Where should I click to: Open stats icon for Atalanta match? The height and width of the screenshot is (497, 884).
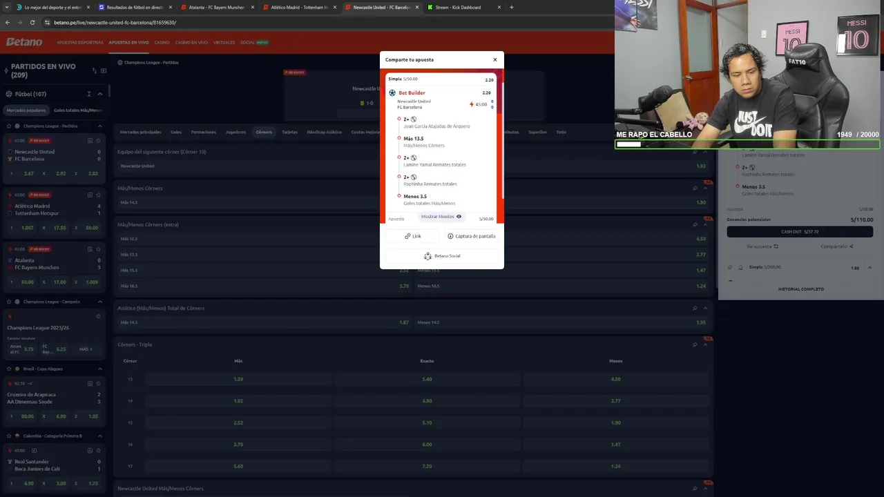(x=90, y=249)
